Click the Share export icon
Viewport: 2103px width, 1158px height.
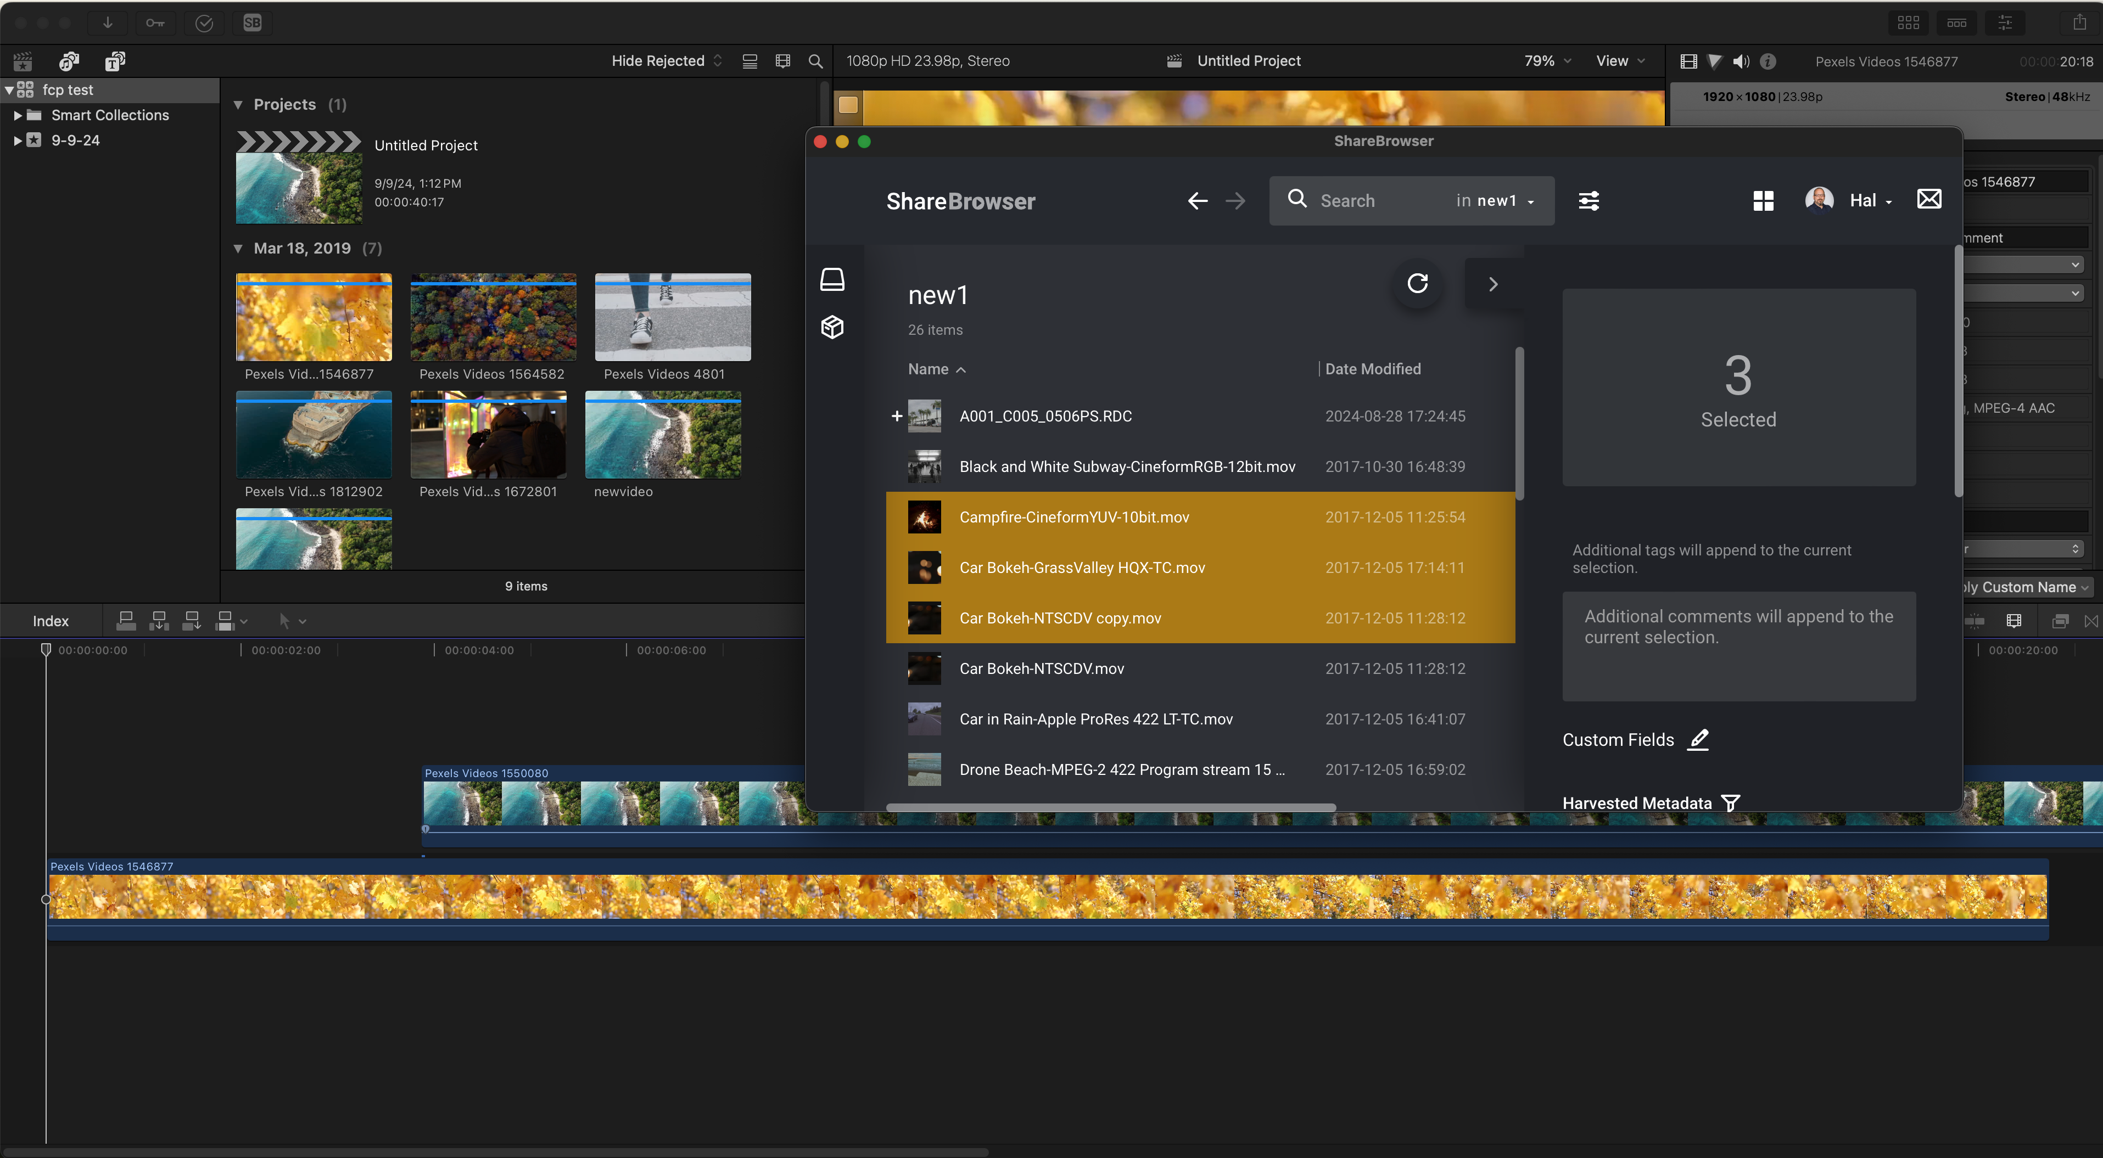2079,23
